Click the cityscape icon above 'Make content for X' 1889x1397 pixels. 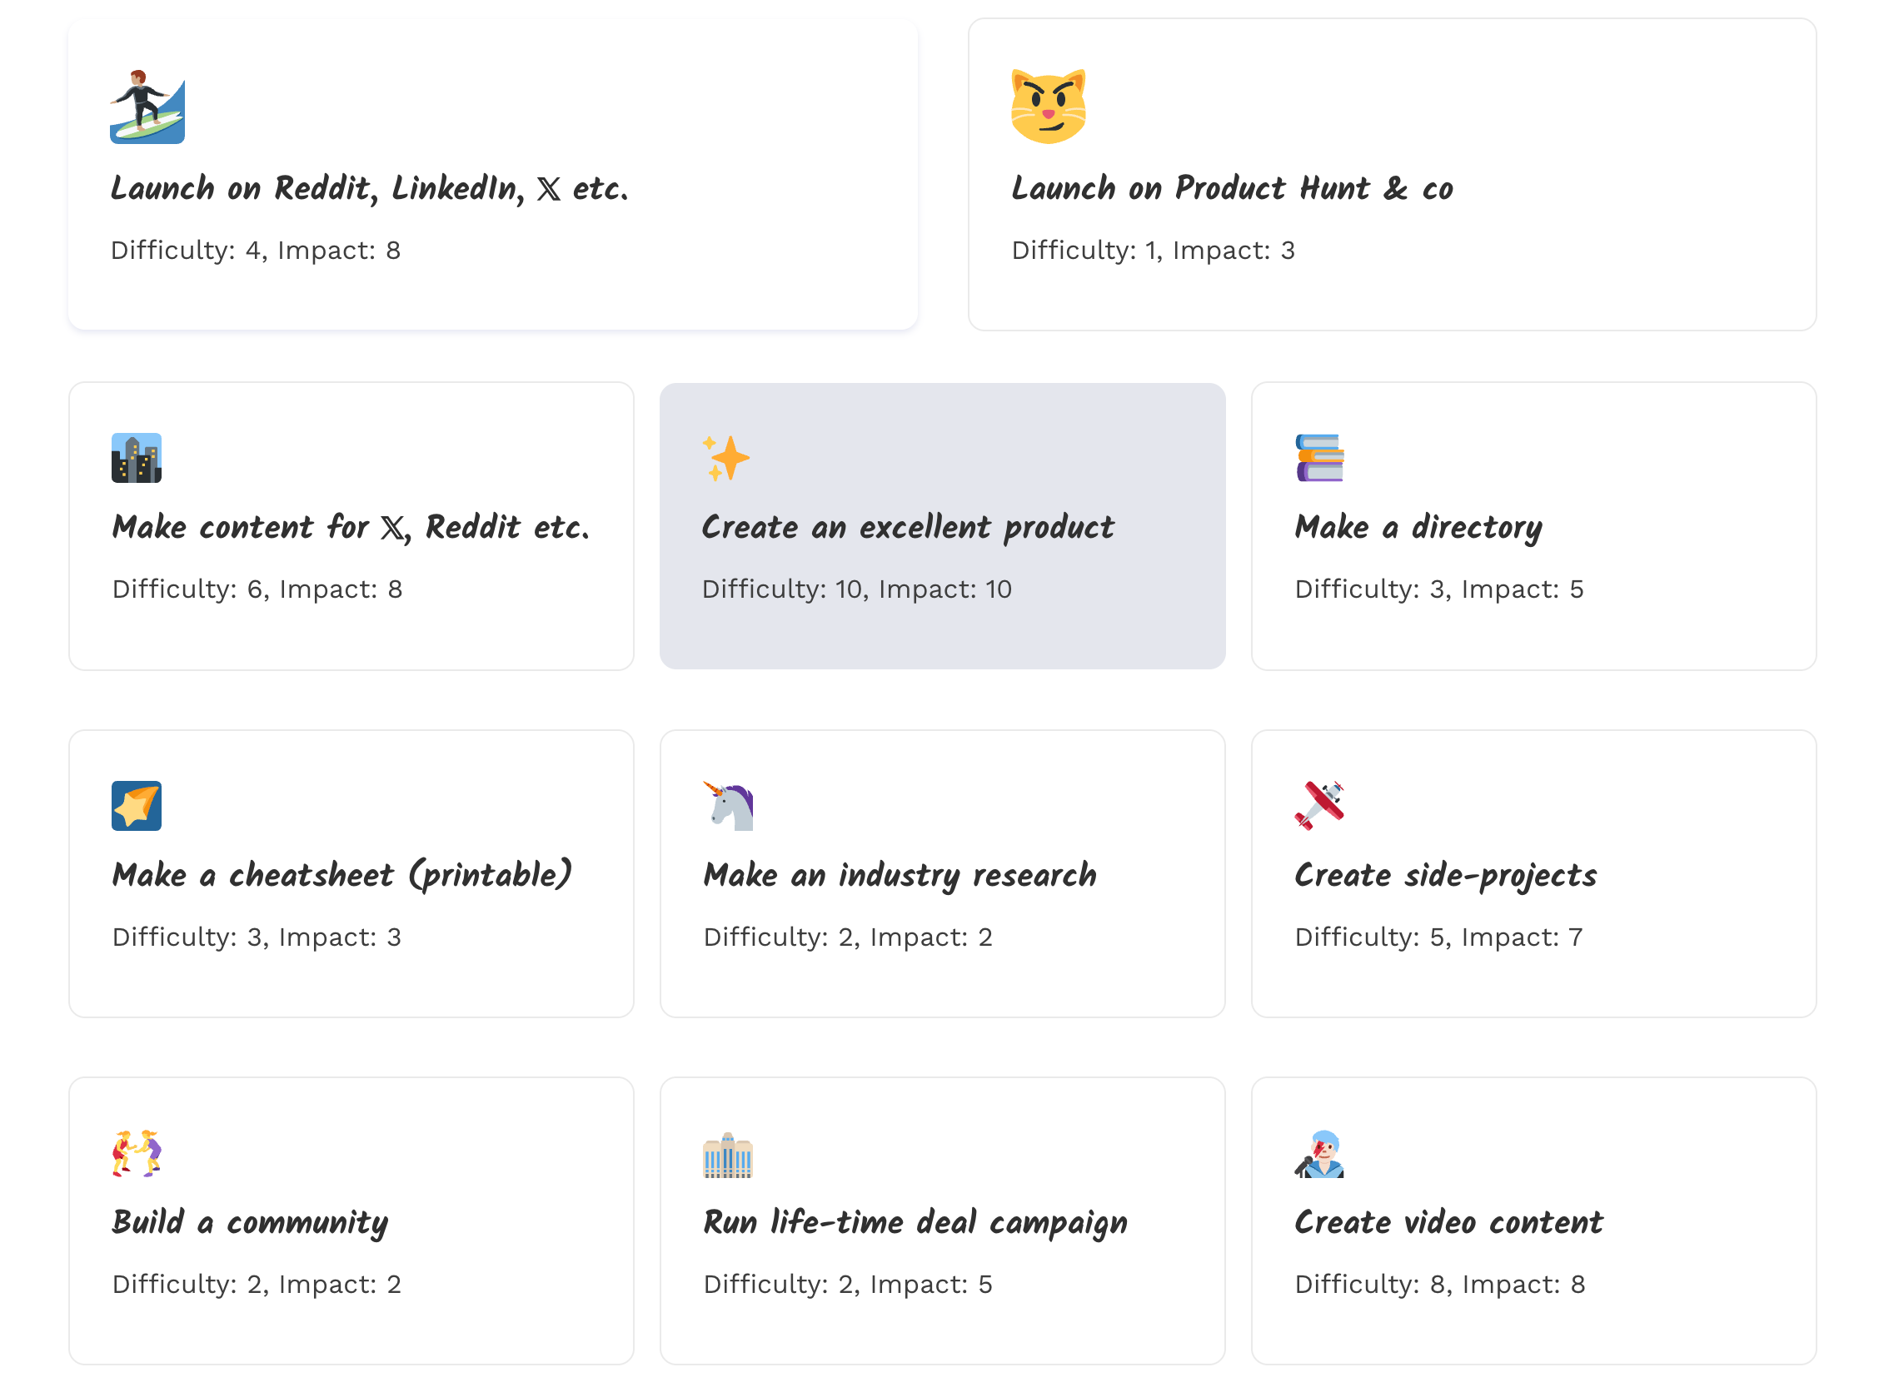tap(137, 458)
